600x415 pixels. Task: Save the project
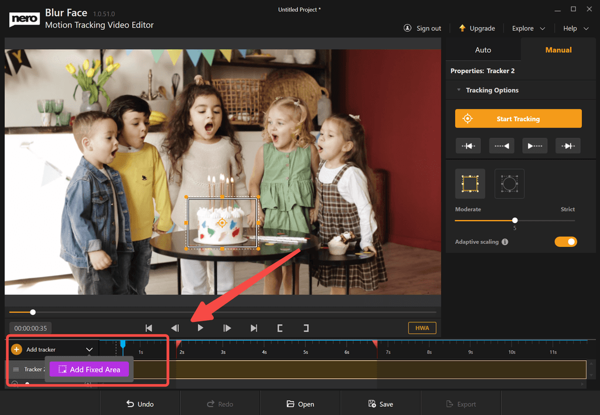[x=380, y=404]
